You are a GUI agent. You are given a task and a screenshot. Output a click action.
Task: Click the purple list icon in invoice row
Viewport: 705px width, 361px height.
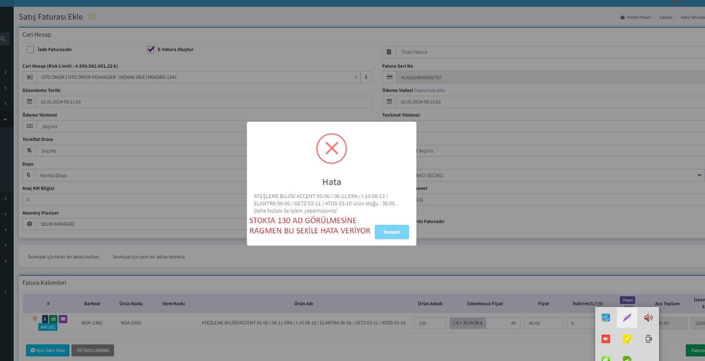coord(63,319)
